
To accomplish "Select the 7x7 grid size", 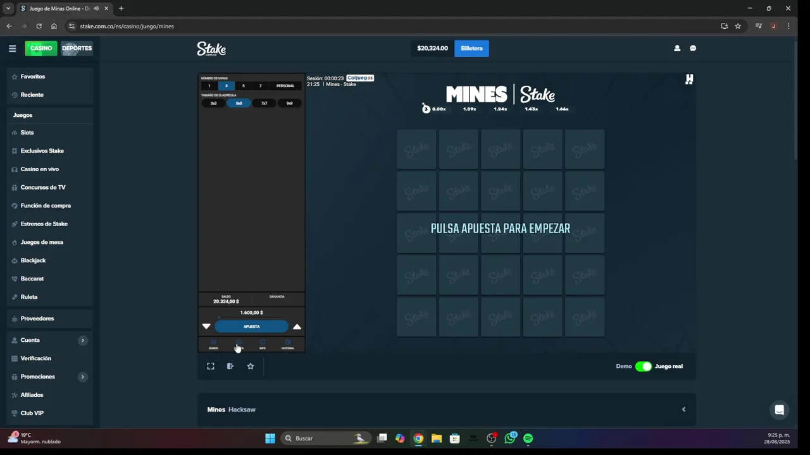I will tap(264, 103).
